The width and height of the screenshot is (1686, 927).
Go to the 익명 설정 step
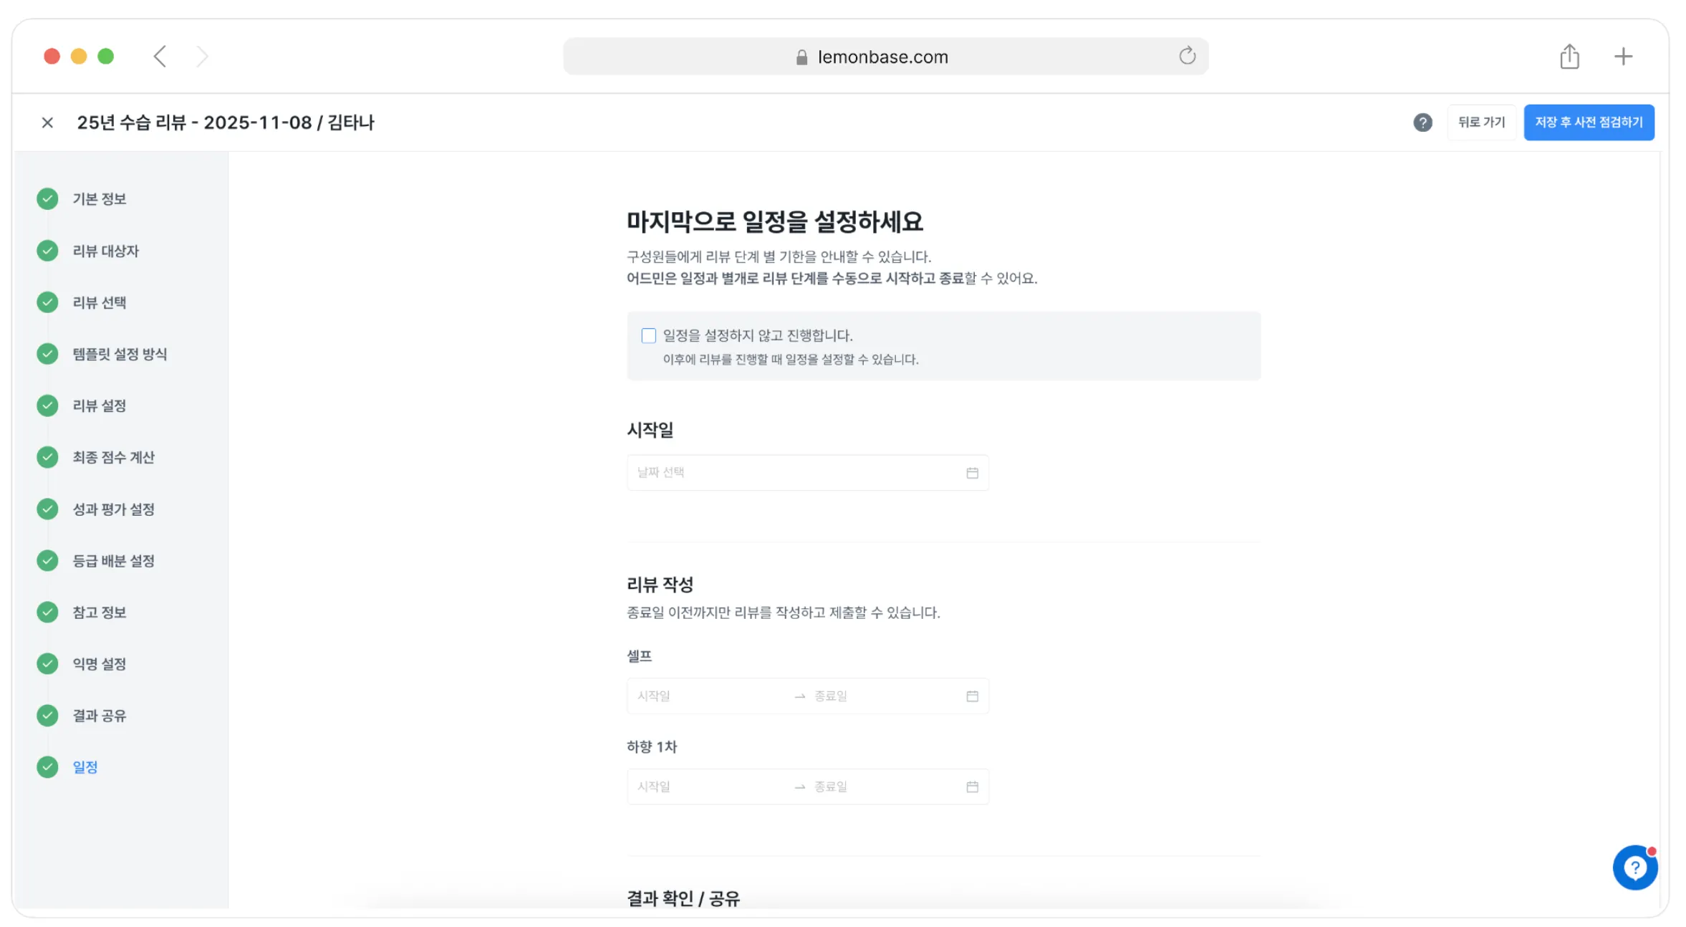tap(99, 664)
